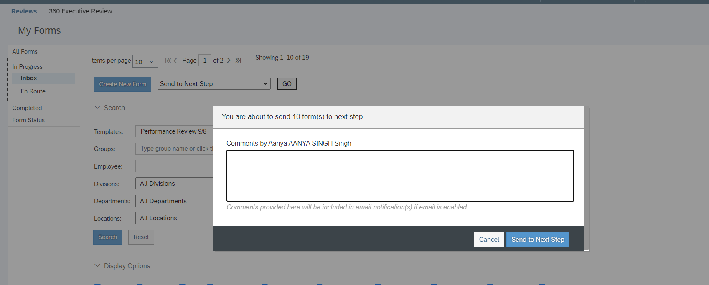Click the Groups name input field

(x=174, y=149)
